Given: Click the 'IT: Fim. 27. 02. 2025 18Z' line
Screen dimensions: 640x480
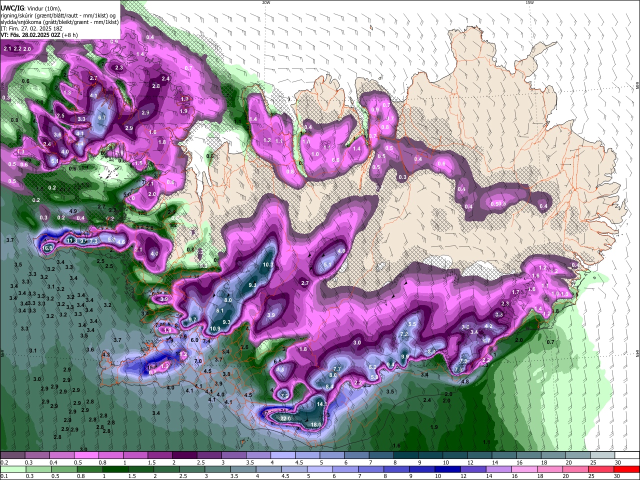Looking at the screenshot, I should pyautogui.click(x=31, y=28).
